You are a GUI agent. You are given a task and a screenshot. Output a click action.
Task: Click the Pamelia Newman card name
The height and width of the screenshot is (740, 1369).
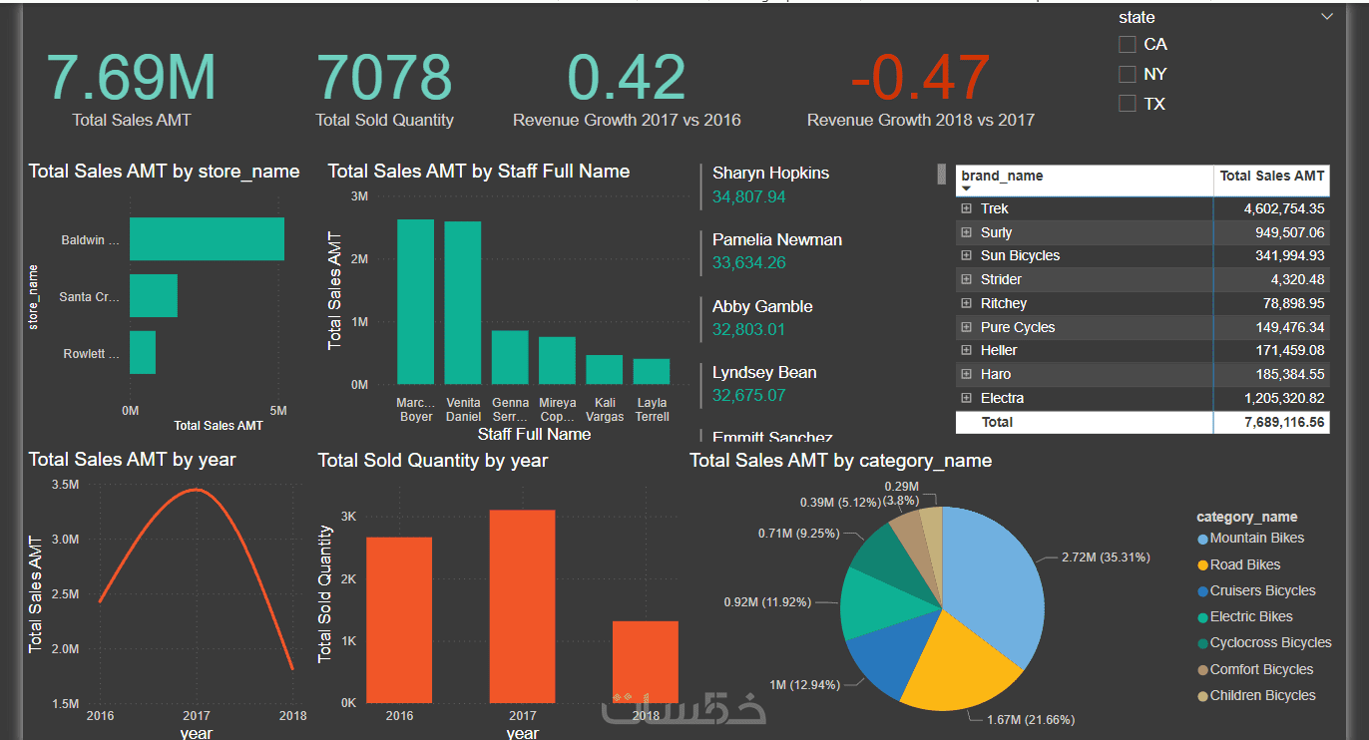pyautogui.click(x=777, y=239)
